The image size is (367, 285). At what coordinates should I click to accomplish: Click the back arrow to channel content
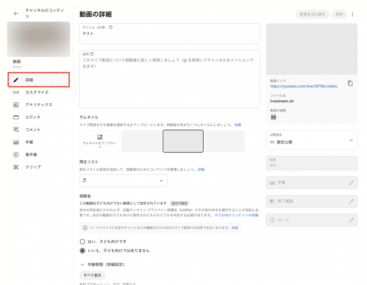pos(16,13)
